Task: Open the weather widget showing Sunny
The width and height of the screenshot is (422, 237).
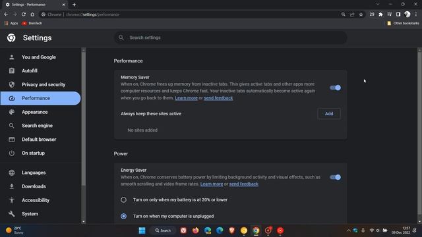Action: (15, 230)
